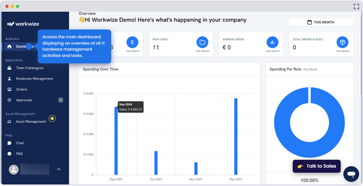The image size is (363, 186).
Task: Expand the user profile menu chevron
Action: click(59, 169)
